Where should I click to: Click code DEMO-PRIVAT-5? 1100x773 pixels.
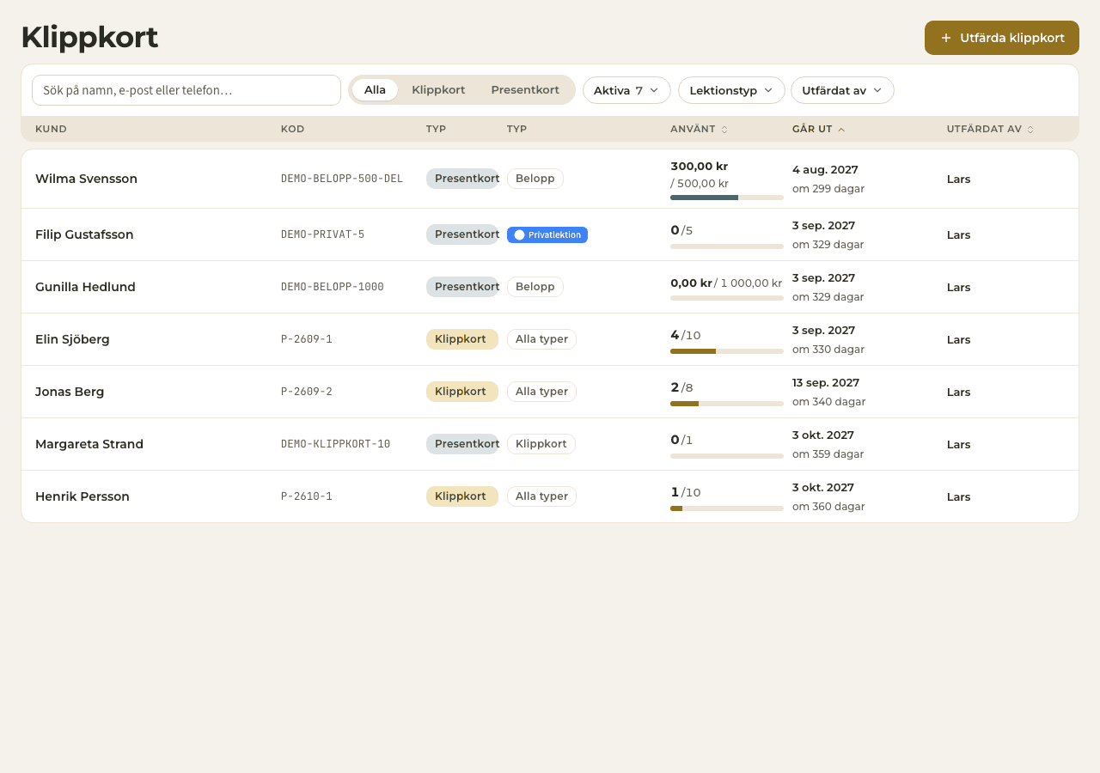[322, 234]
